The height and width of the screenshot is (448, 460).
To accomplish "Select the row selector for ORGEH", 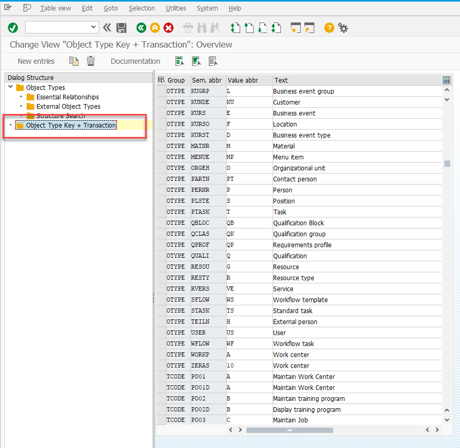I will click(161, 168).
